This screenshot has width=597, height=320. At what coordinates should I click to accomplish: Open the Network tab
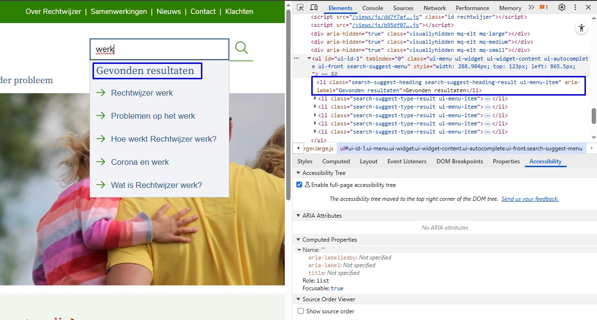pyautogui.click(x=435, y=8)
